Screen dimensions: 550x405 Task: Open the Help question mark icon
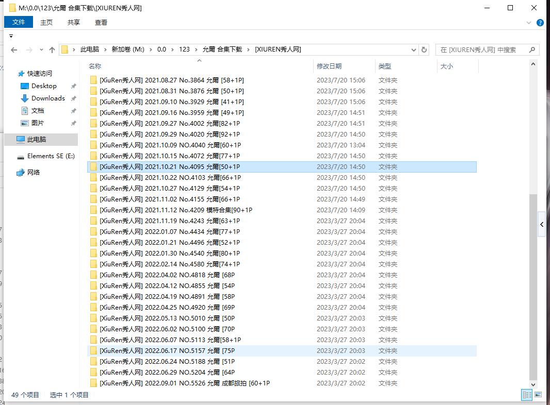click(x=540, y=23)
